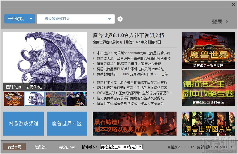Click the 更新日期：2015-03-19 text
The height and width of the screenshot is (154, 238).
click(x=214, y=147)
